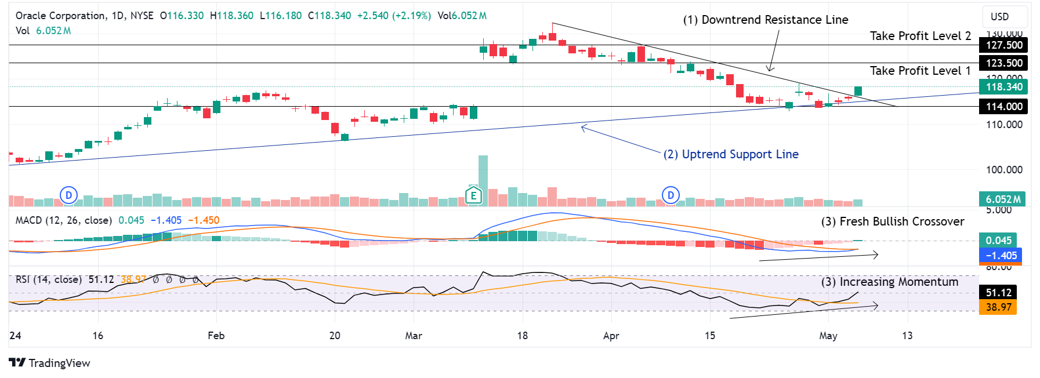Click the Oracle Corporation symbol title
1040x378 pixels.
click(61, 16)
